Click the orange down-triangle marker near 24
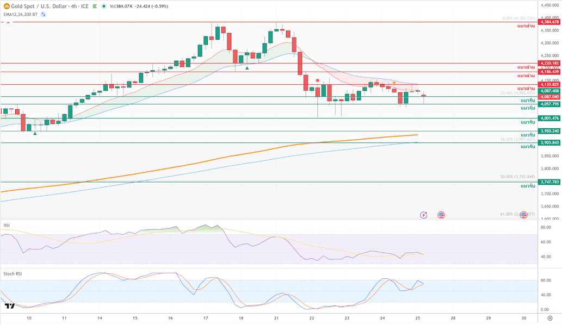Viewport: 562px width, 325px height. pyautogui.click(x=394, y=83)
